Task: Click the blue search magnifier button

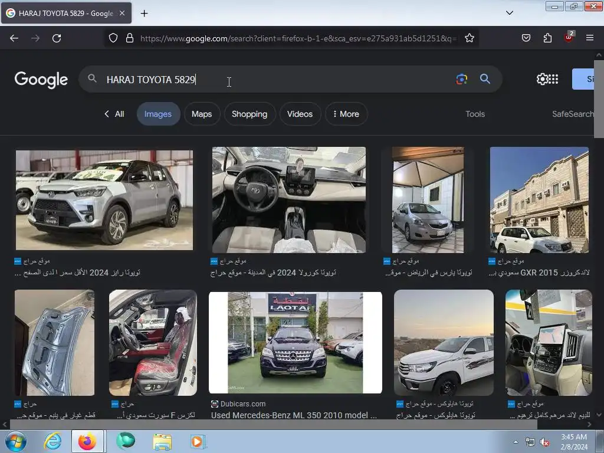Action: (x=485, y=79)
